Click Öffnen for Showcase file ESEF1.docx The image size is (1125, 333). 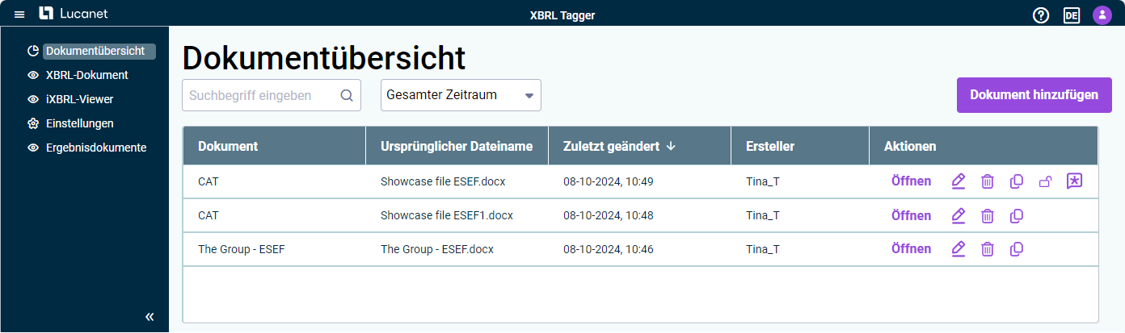(x=911, y=215)
